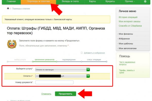Click the 'Отменить' link

point(46,94)
